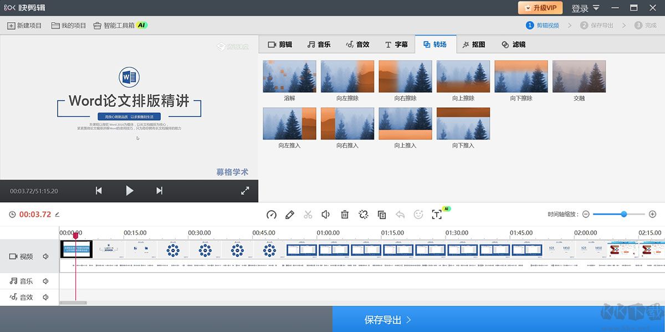Image resolution: width=665 pixels, height=332 pixels.
Task: Mute the 视频 video track
Action: 45,256
